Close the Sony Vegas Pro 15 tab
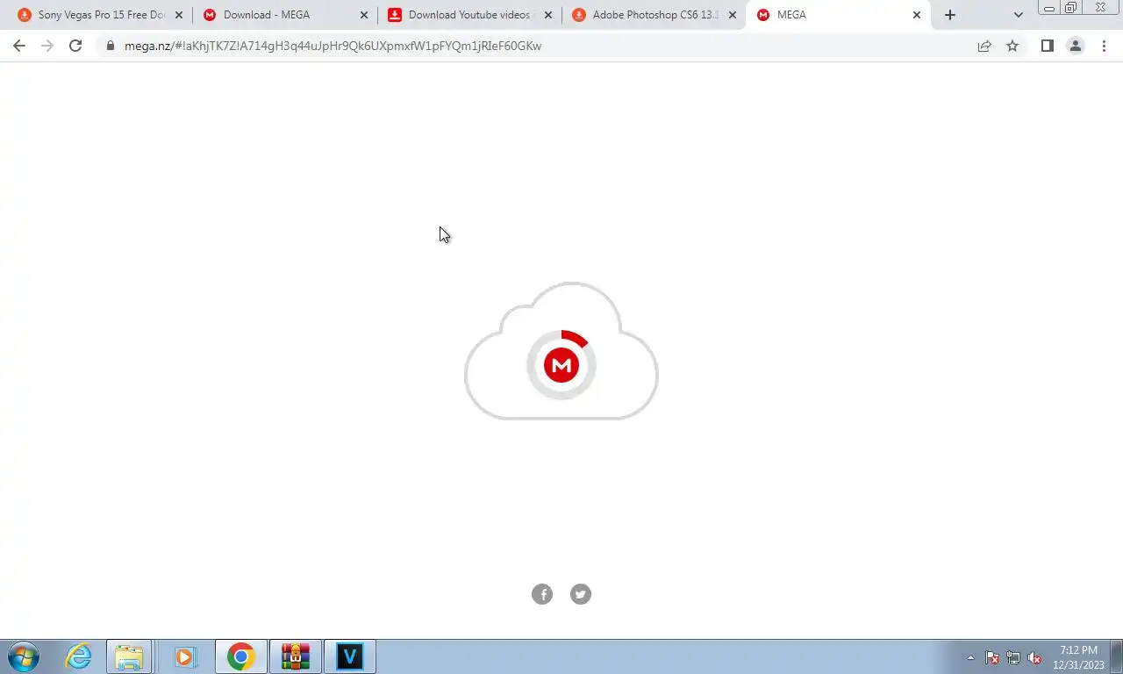1123x674 pixels. coord(179,15)
